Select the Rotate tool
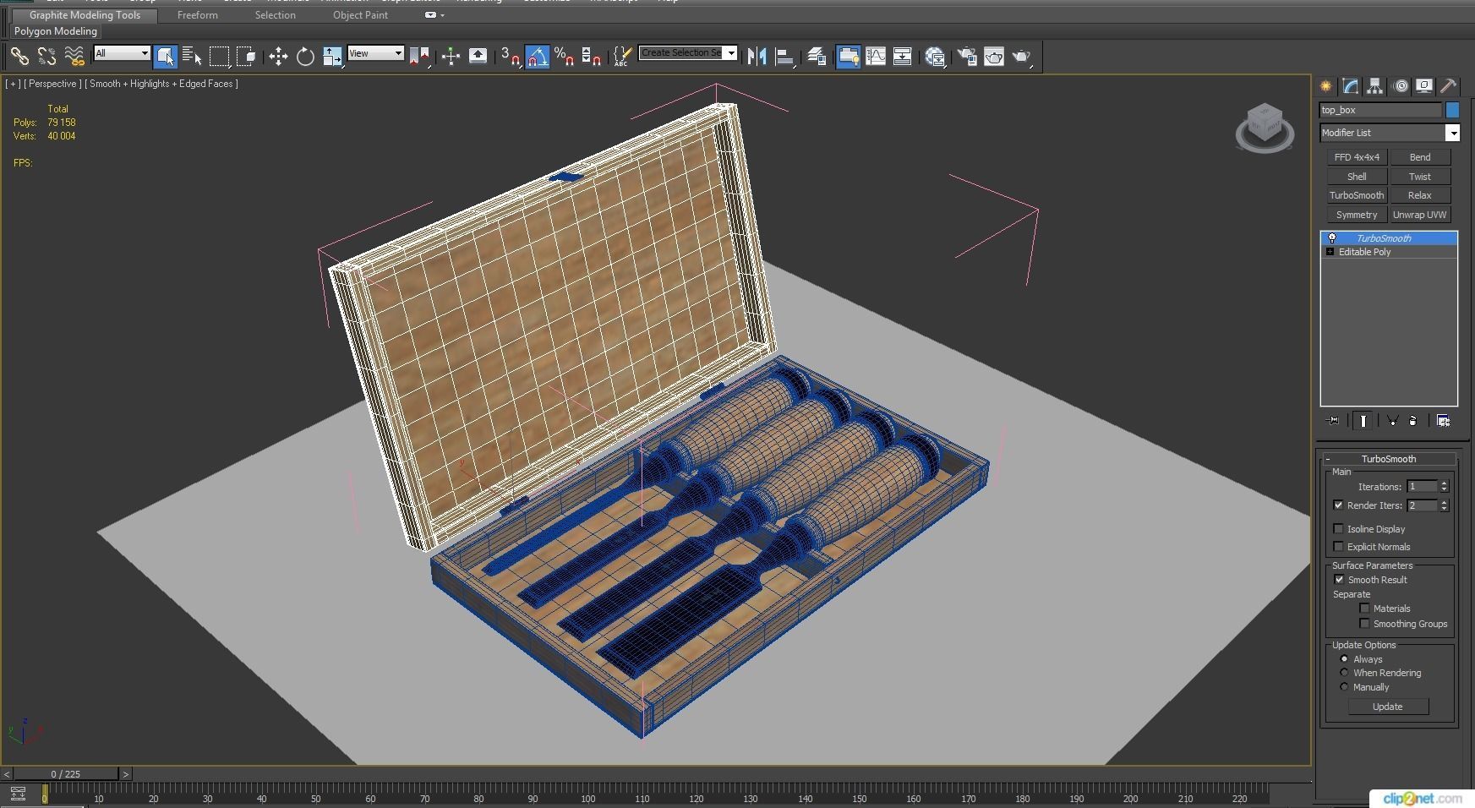The image size is (1475, 808). 305,57
